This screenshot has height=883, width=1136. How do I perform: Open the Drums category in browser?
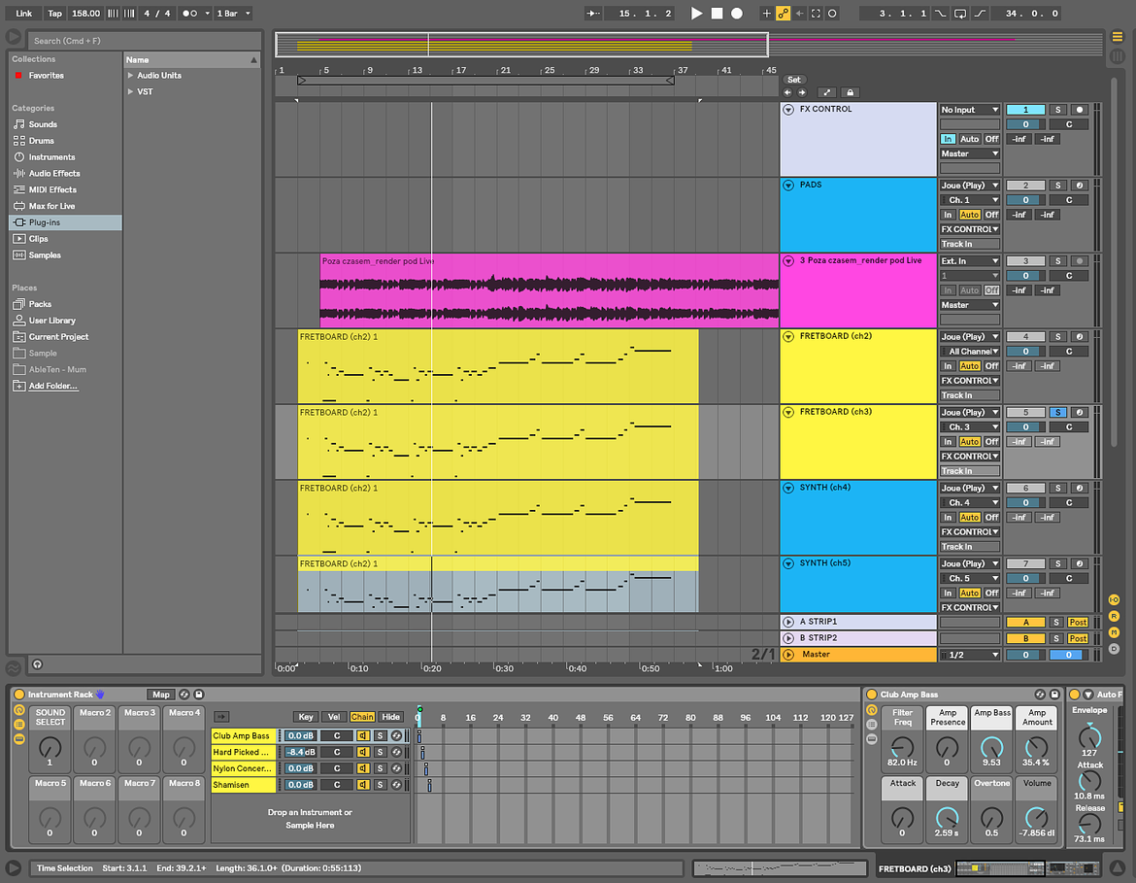pyautogui.click(x=42, y=141)
